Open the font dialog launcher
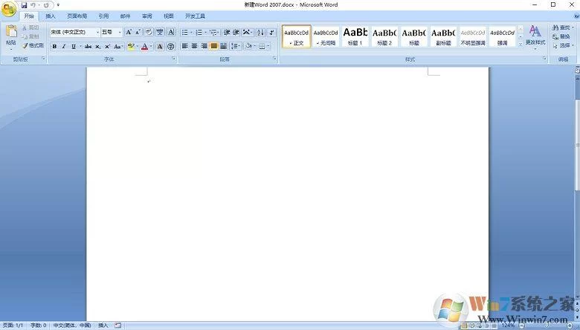Viewport: 580px width, 330px height. [x=174, y=59]
